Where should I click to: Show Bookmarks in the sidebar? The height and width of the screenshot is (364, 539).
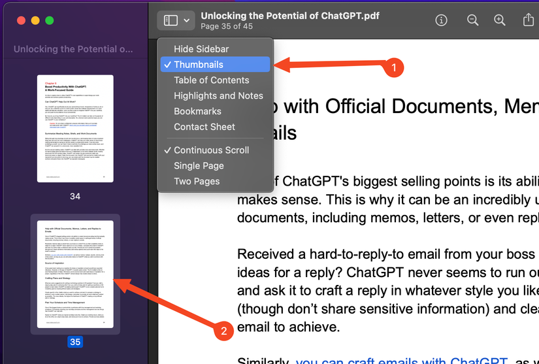point(215,111)
